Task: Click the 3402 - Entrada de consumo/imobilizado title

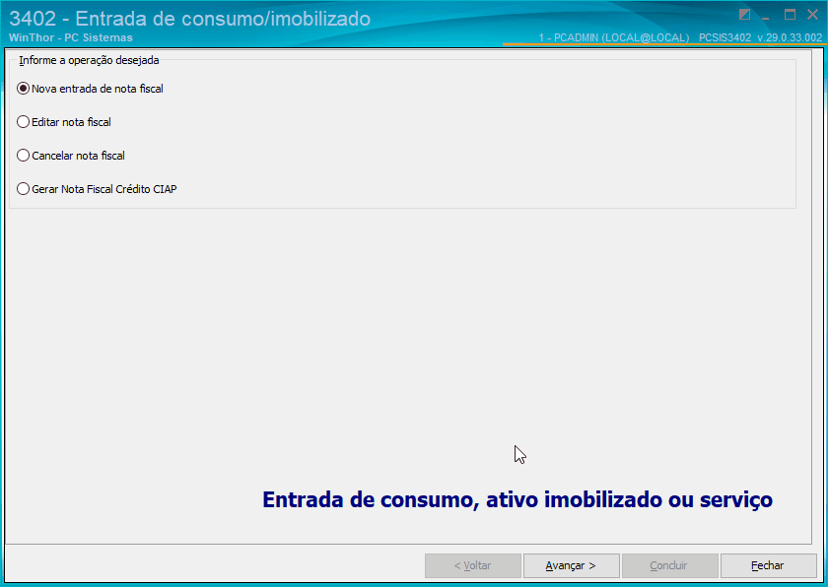Action: point(189,19)
